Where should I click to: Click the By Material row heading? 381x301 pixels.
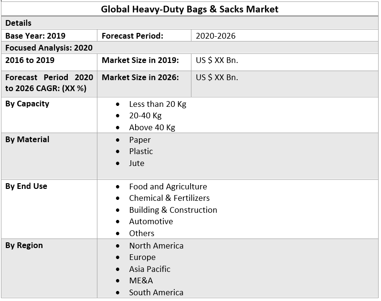27,139
